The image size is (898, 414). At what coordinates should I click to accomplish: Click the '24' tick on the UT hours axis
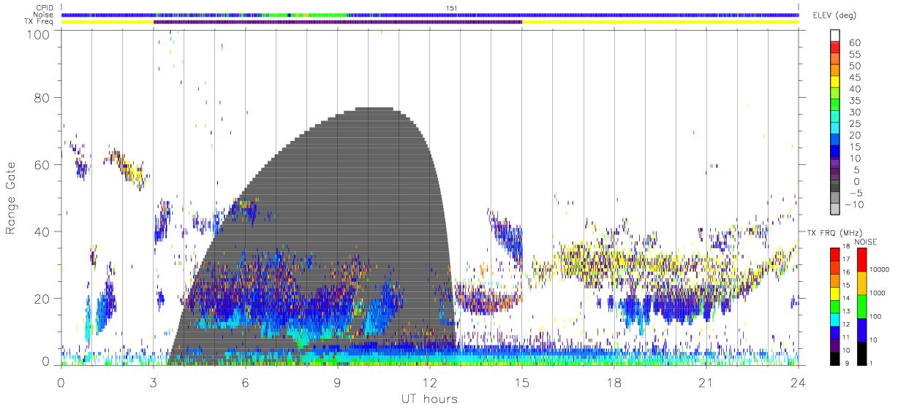(799, 381)
